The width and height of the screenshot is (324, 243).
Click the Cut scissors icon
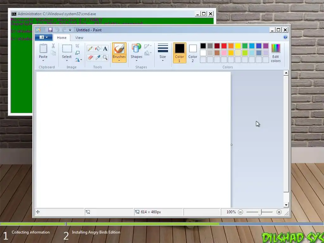[x=53, y=46]
